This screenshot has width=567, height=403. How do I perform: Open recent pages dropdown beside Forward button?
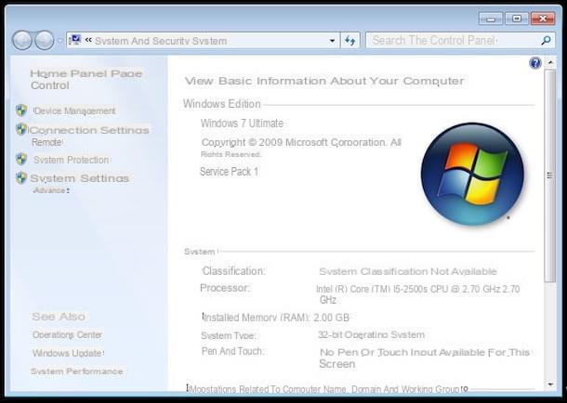click(x=60, y=41)
